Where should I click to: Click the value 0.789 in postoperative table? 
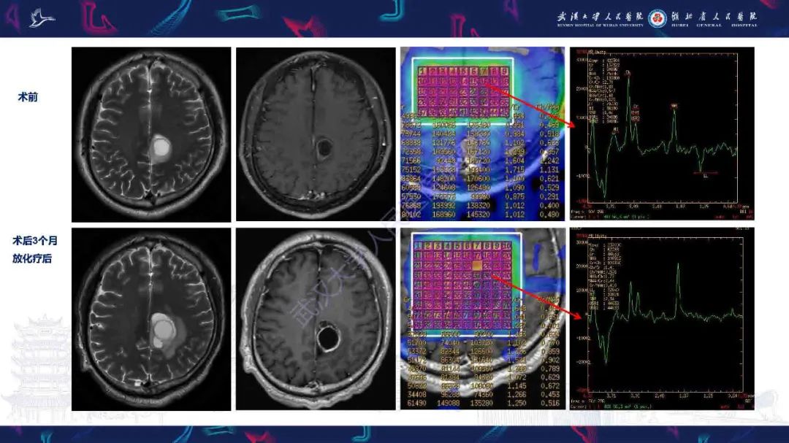549,369
